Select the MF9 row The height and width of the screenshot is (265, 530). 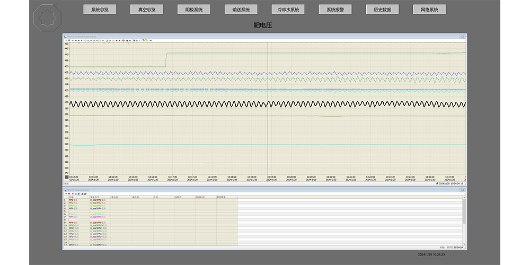(x=151, y=223)
